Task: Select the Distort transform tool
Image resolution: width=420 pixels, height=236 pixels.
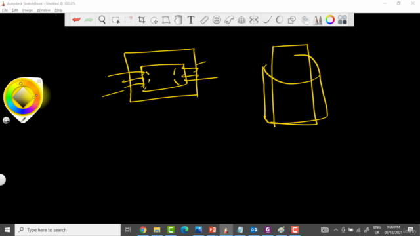Action: coord(166,20)
